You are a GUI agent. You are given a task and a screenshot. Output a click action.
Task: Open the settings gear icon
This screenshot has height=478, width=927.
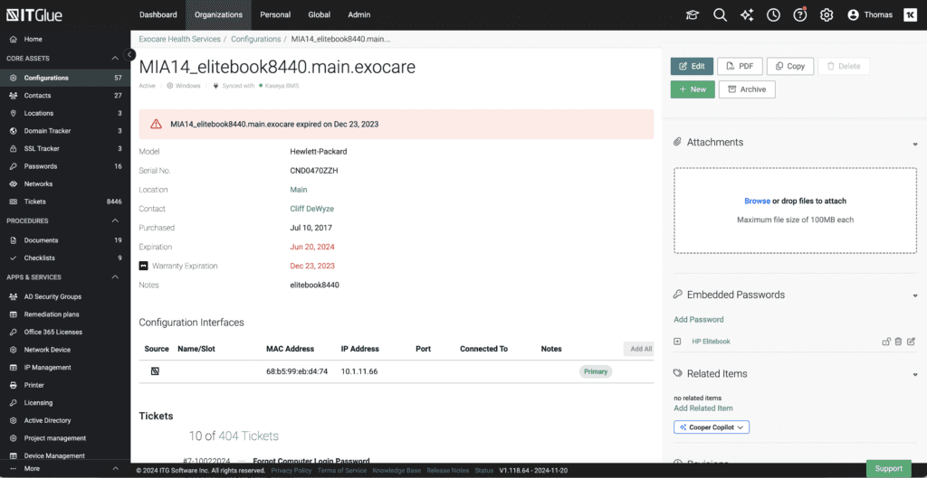point(827,14)
